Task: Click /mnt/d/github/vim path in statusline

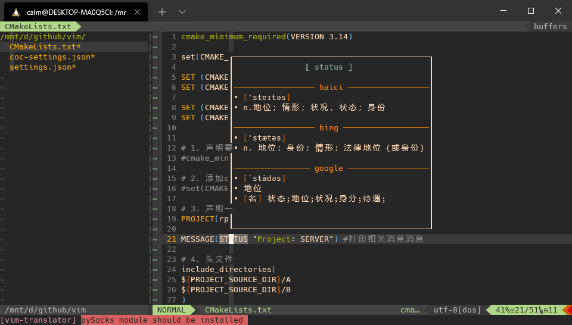Action: pyautogui.click(x=45, y=310)
